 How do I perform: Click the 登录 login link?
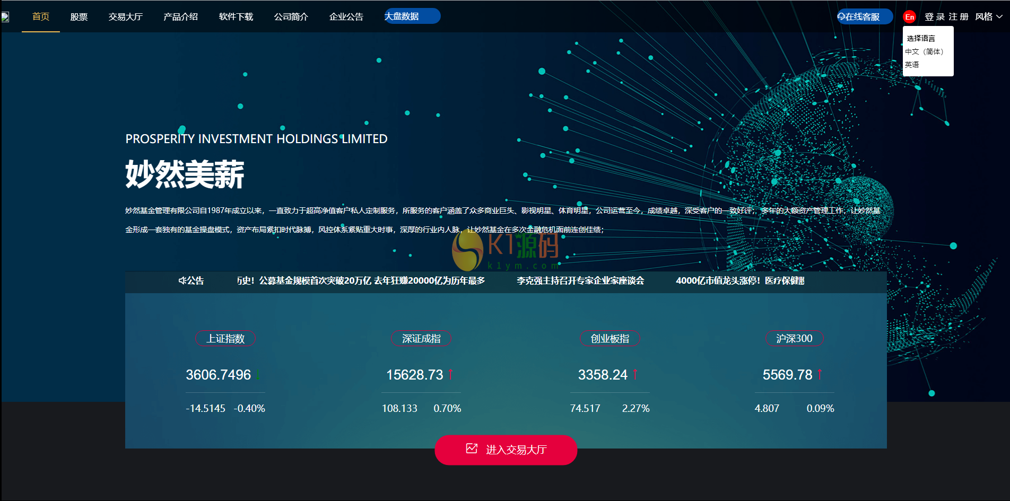(935, 17)
